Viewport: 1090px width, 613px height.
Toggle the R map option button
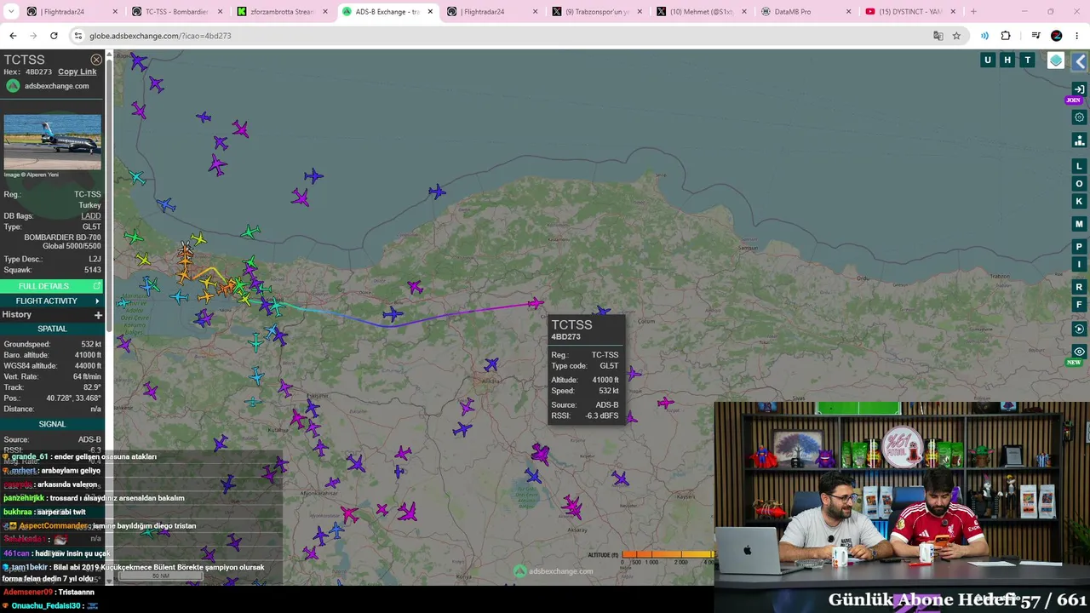pos(1080,287)
